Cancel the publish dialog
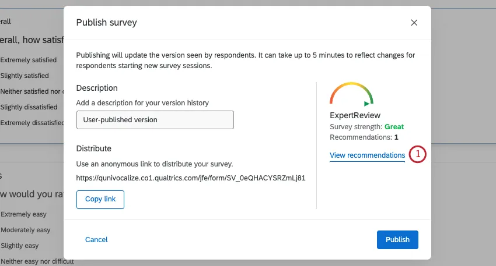This screenshot has height=266, width=496. (x=96, y=239)
